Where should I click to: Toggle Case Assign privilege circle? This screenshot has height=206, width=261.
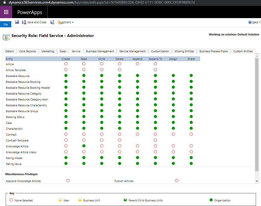coord(173,122)
